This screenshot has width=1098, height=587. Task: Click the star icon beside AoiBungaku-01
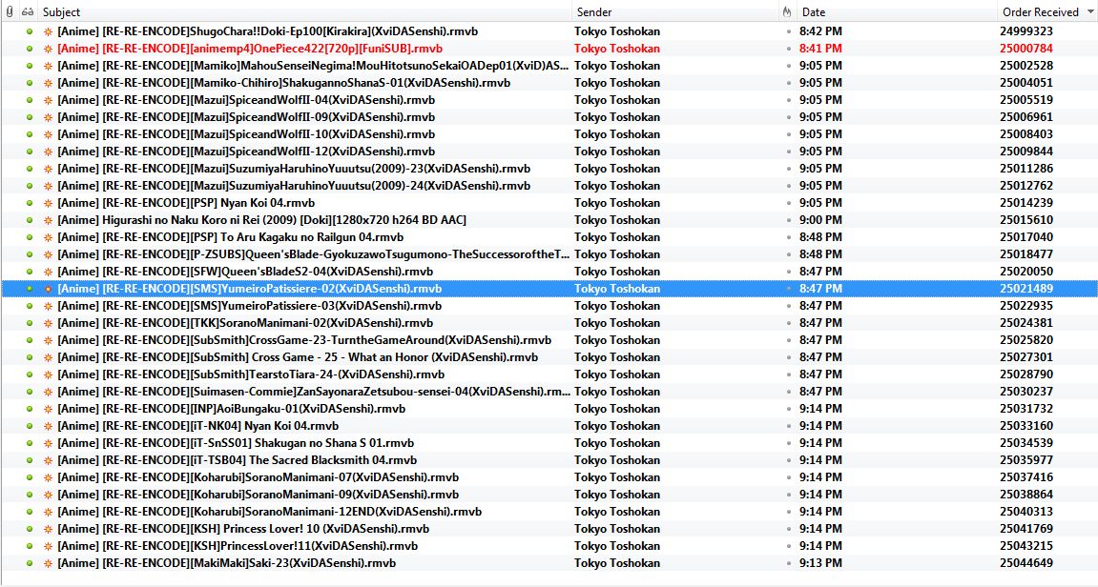49,409
